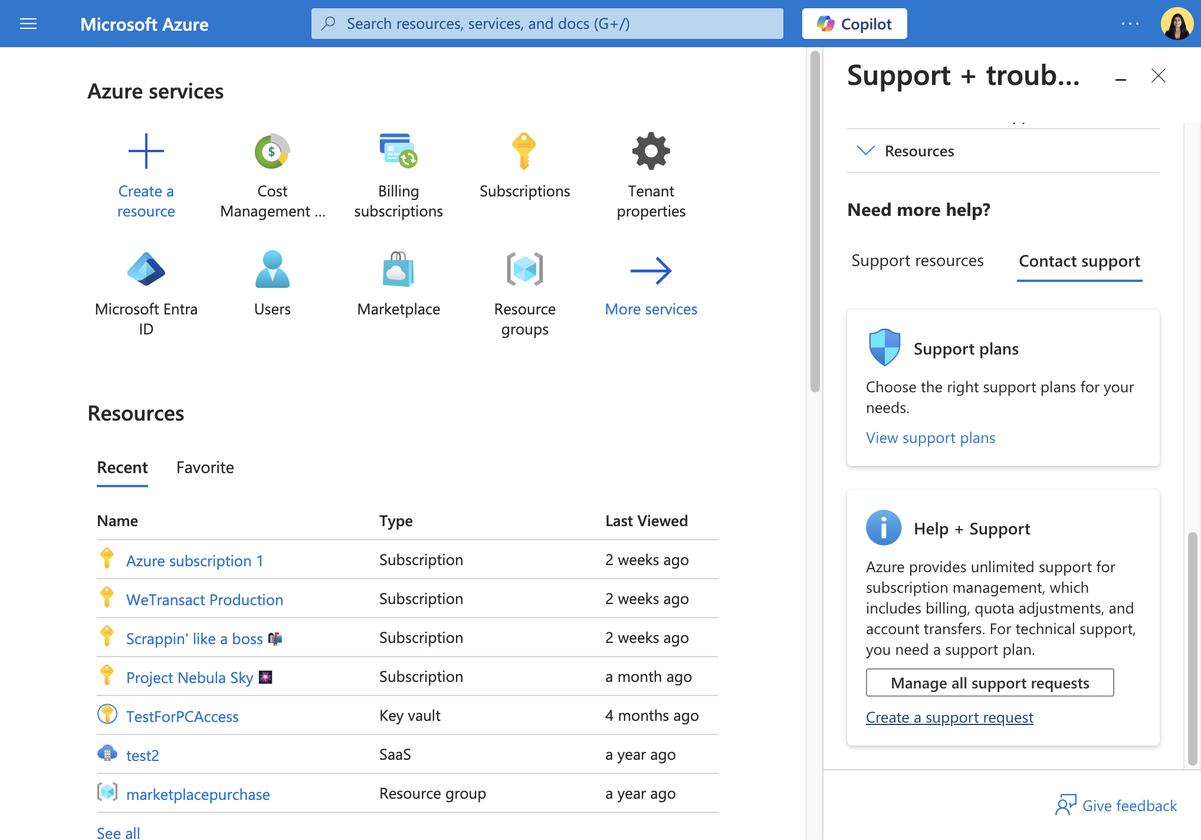Open Scrappin' like a boss subscription

[x=204, y=638]
